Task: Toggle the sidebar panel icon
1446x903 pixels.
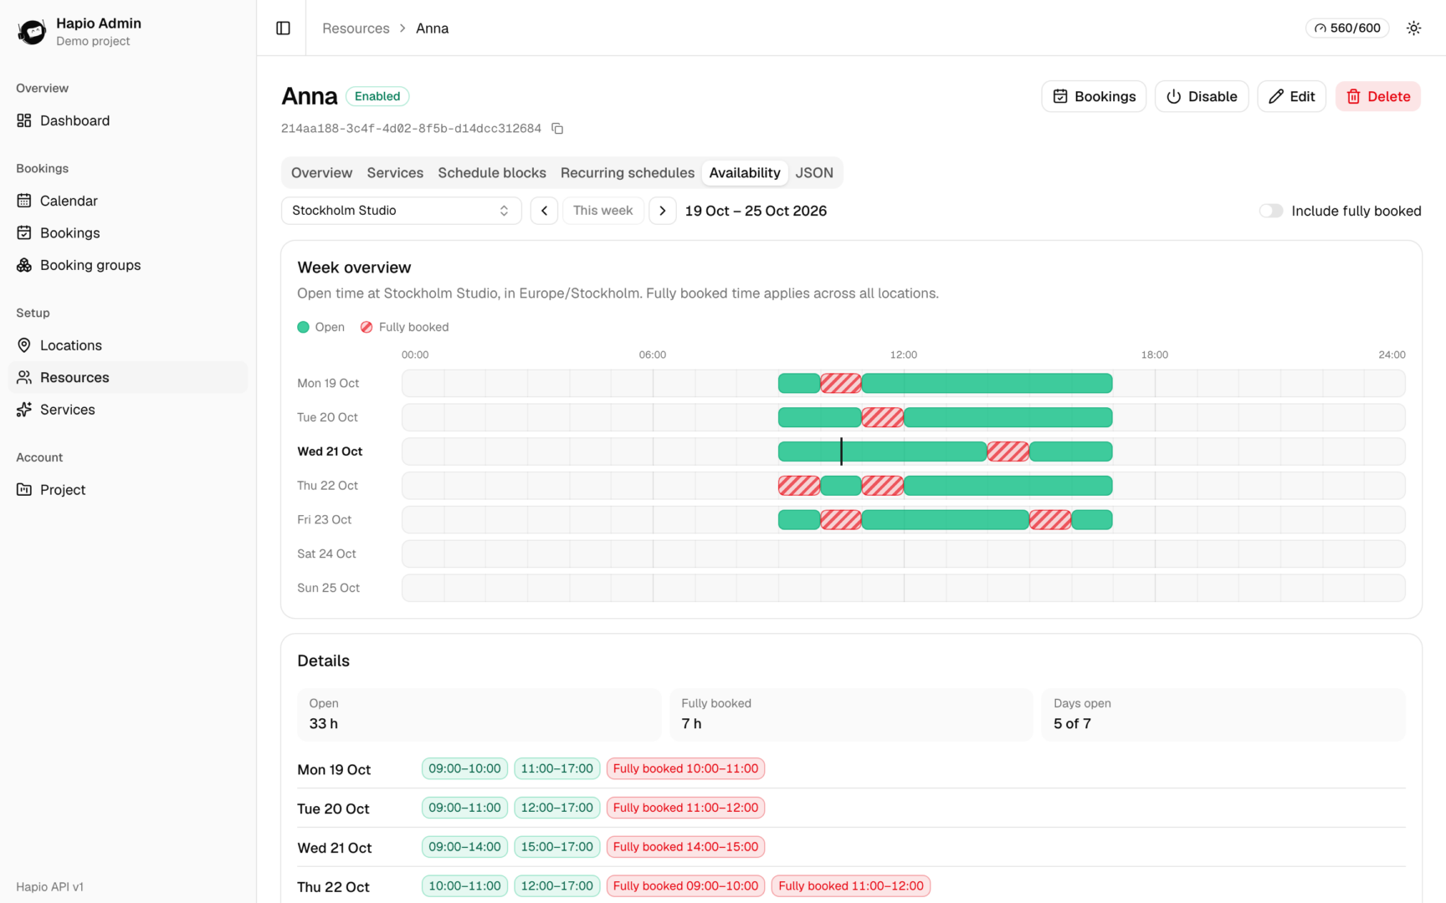Action: [283, 28]
